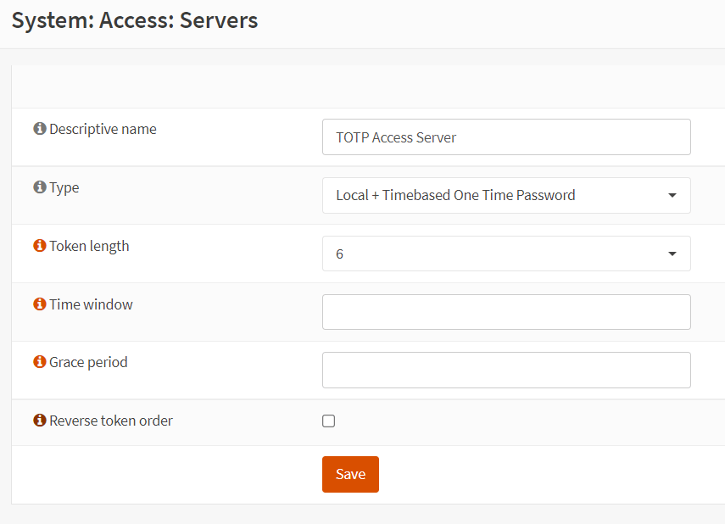Screen dimensions: 725x524
Task: Click the Reverse token order label text
Action: [x=111, y=420]
